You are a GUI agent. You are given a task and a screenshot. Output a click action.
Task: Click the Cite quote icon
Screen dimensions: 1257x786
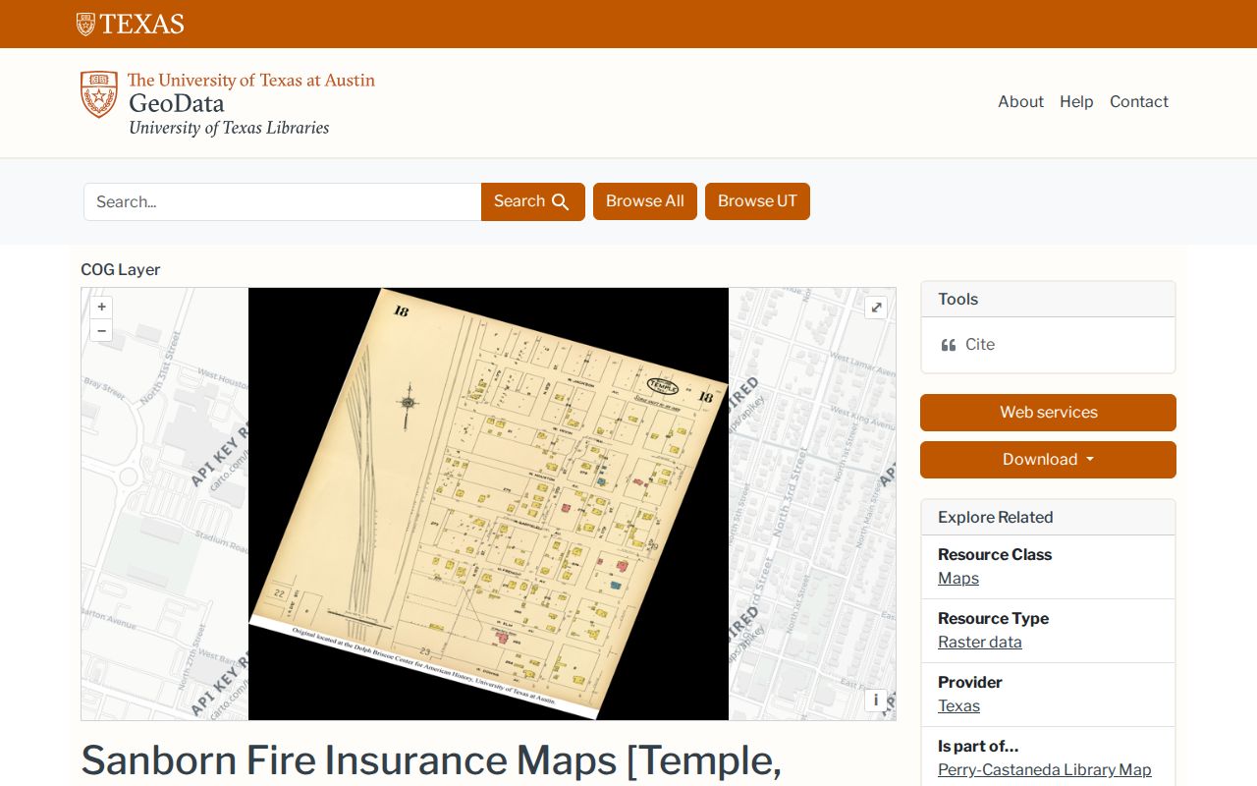(x=949, y=345)
